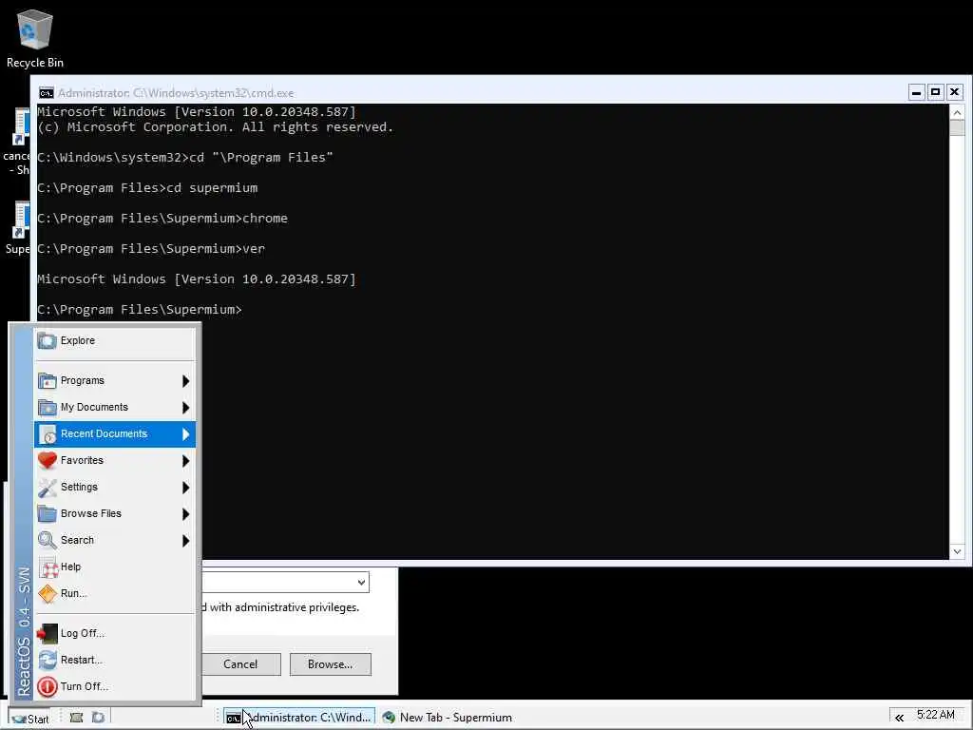Select Explore in the Start menu

115,341
